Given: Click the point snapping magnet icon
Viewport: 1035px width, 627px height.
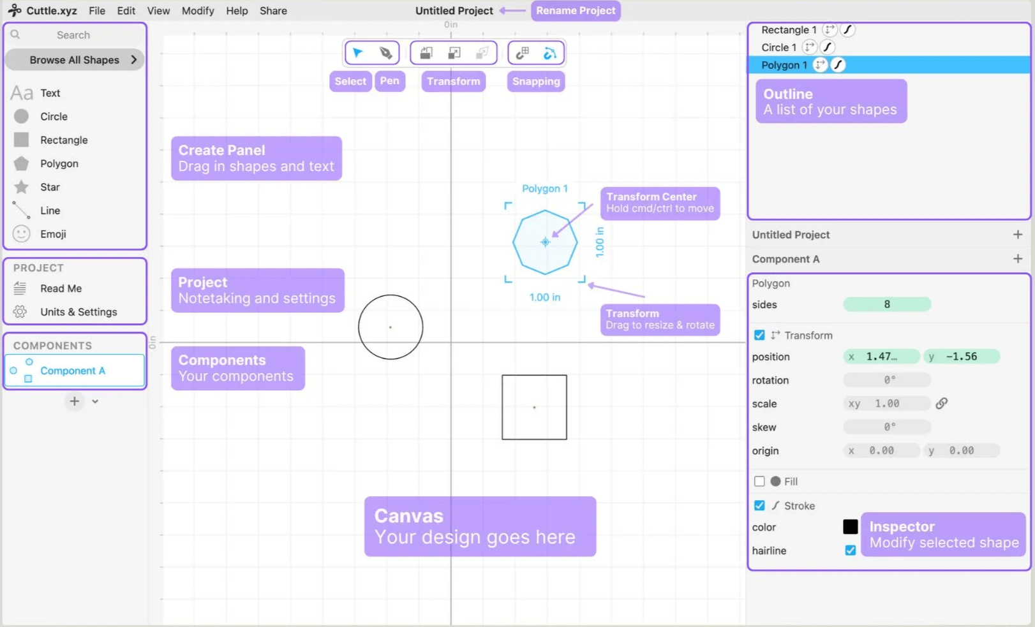Looking at the screenshot, I should [x=549, y=52].
